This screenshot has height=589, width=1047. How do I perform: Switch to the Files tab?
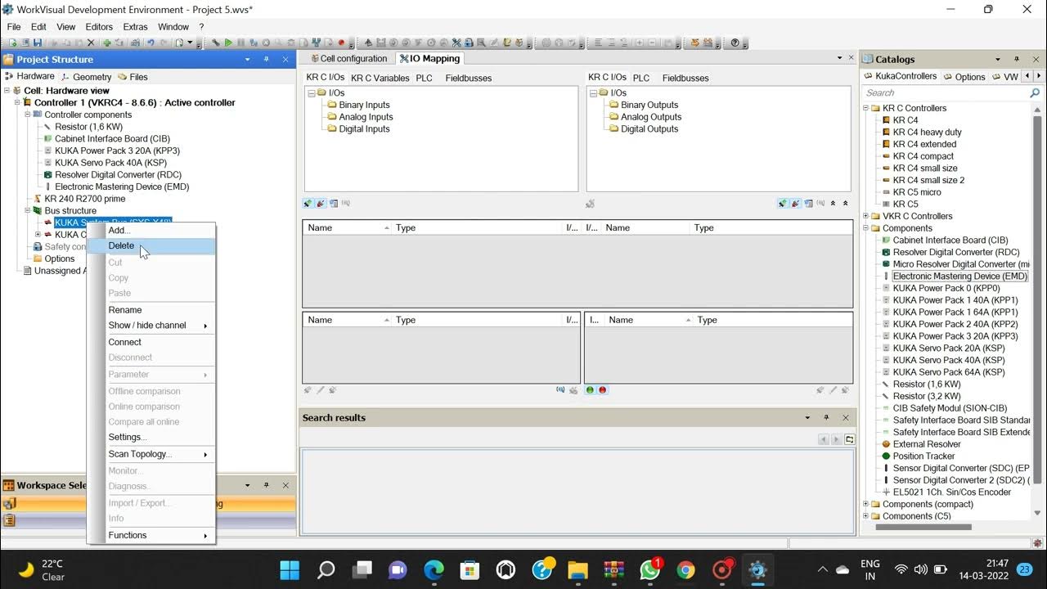click(133, 77)
